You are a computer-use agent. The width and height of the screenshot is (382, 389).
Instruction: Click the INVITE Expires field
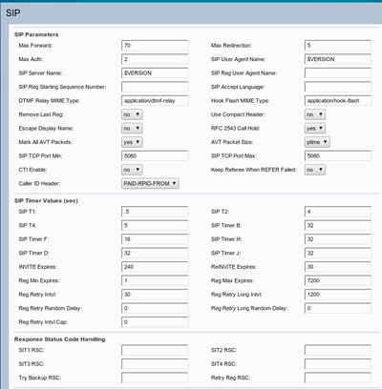tap(155, 267)
